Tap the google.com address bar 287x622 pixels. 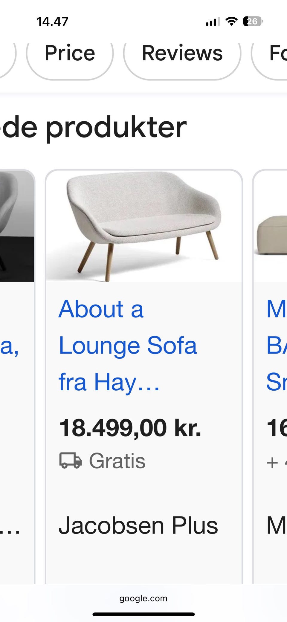click(x=143, y=598)
